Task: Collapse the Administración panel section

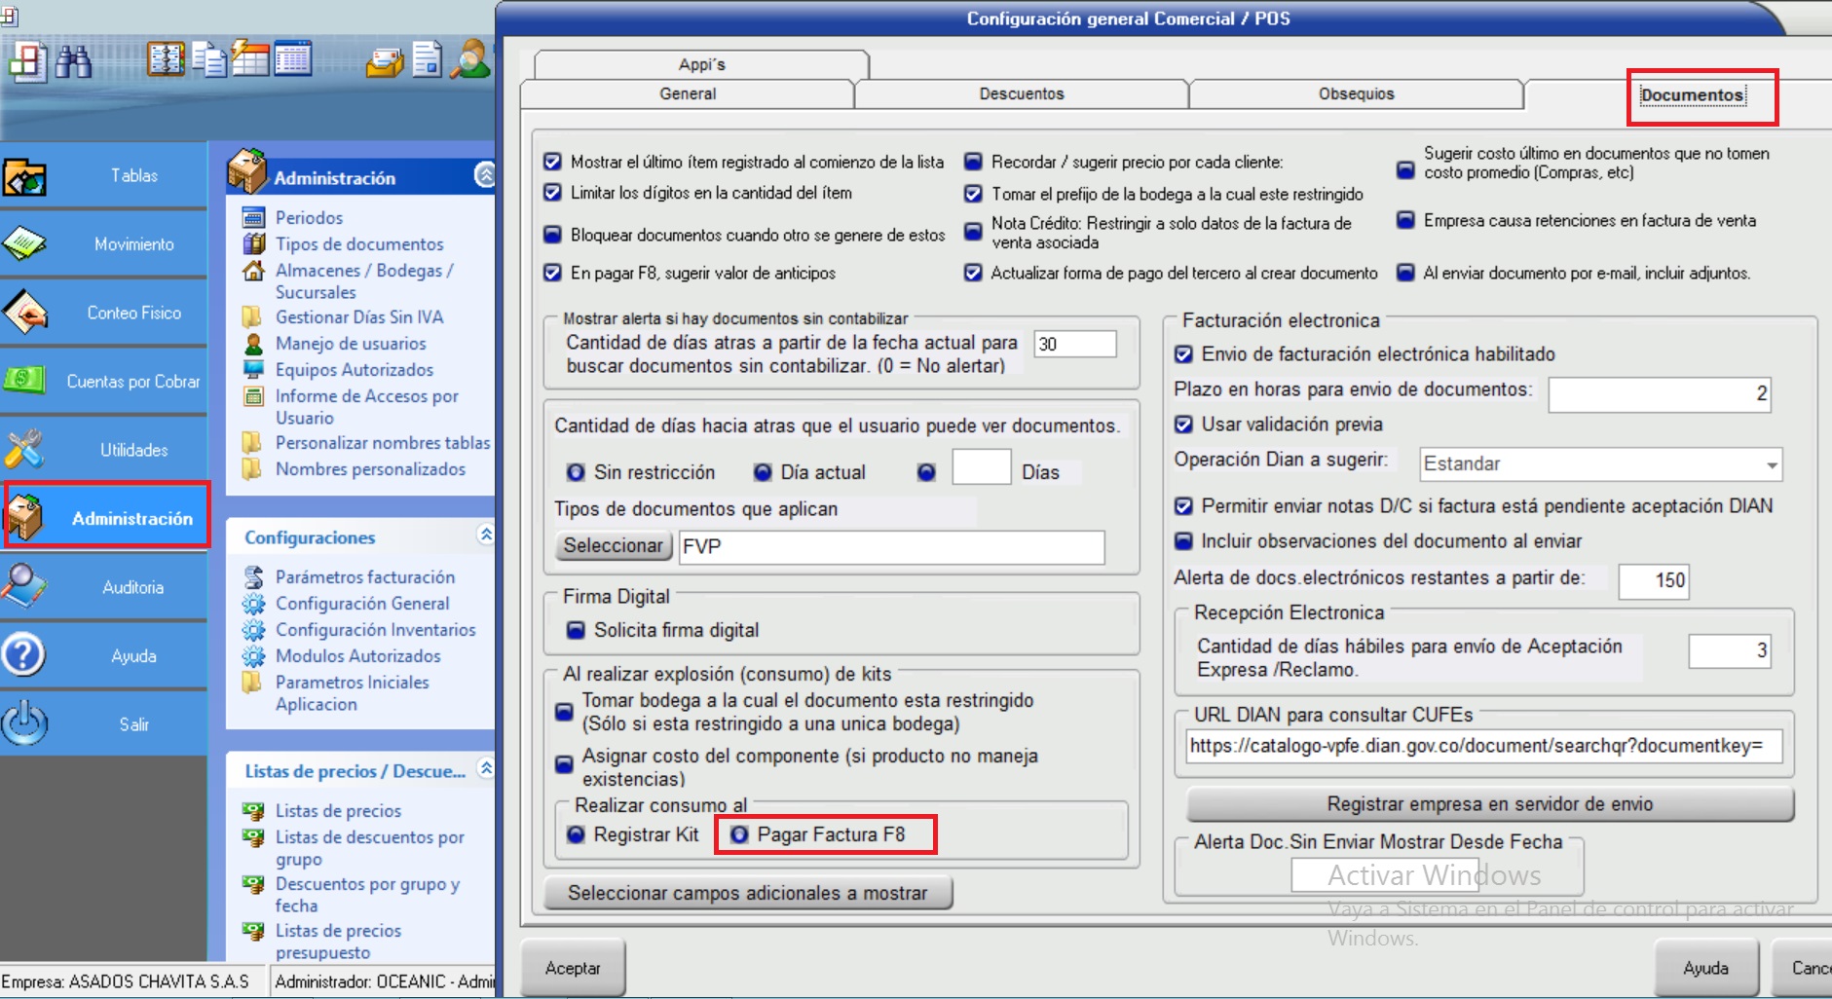Action: (x=484, y=175)
